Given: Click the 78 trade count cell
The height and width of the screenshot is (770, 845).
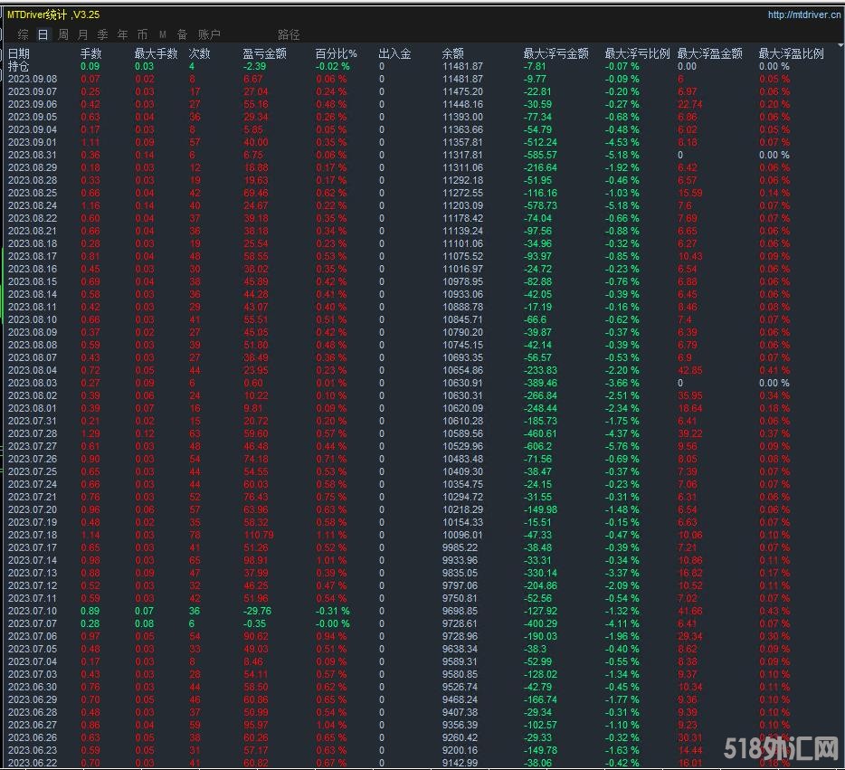Looking at the screenshot, I should [195, 535].
